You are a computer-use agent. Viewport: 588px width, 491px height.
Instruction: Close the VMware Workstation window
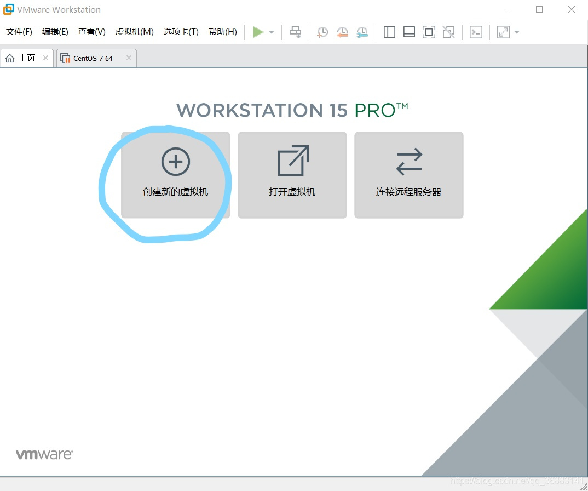click(x=572, y=9)
